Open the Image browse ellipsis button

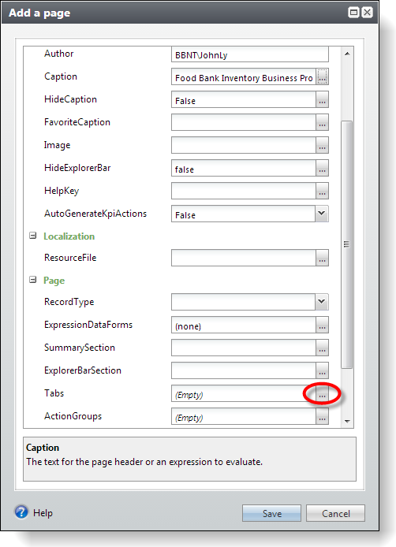322,146
